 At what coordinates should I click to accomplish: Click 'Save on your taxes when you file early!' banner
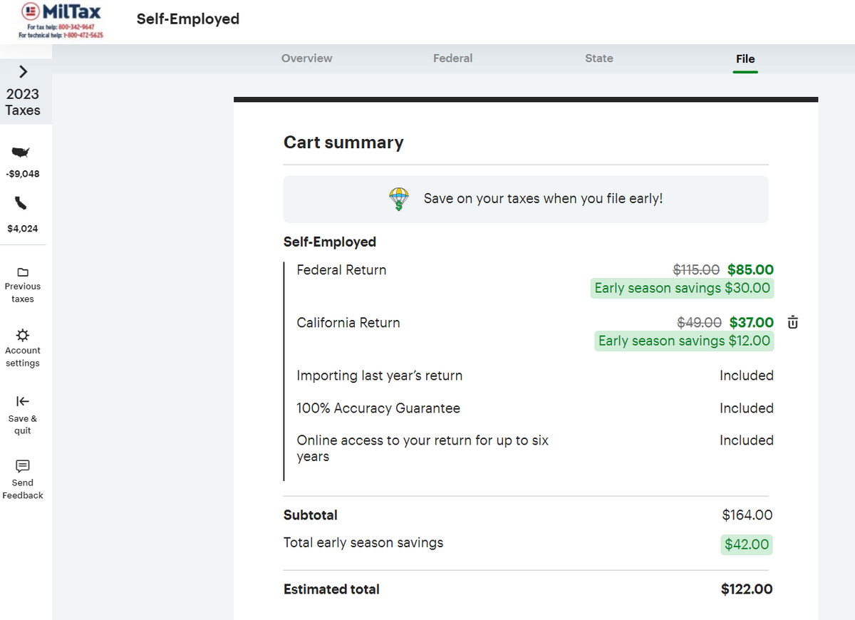point(526,199)
